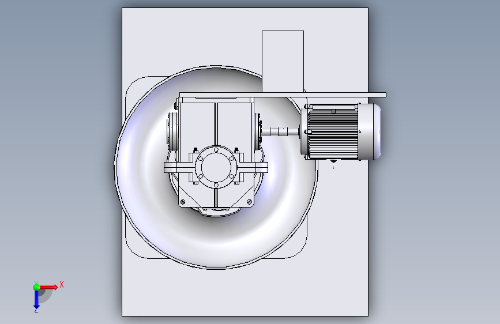Select the gearbox upper housing with center rib
This screenshot has width=500, height=324.
coord(216,125)
